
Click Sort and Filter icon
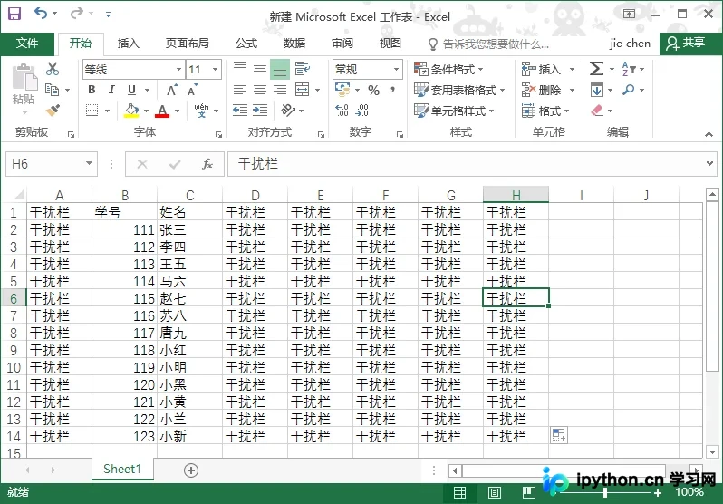[629, 69]
